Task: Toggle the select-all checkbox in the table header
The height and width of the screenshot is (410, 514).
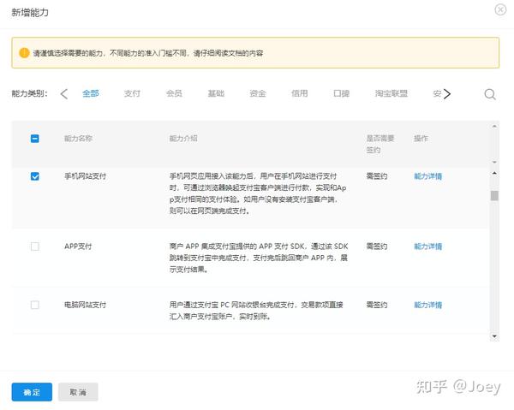Action: click(x=35, y=139)
